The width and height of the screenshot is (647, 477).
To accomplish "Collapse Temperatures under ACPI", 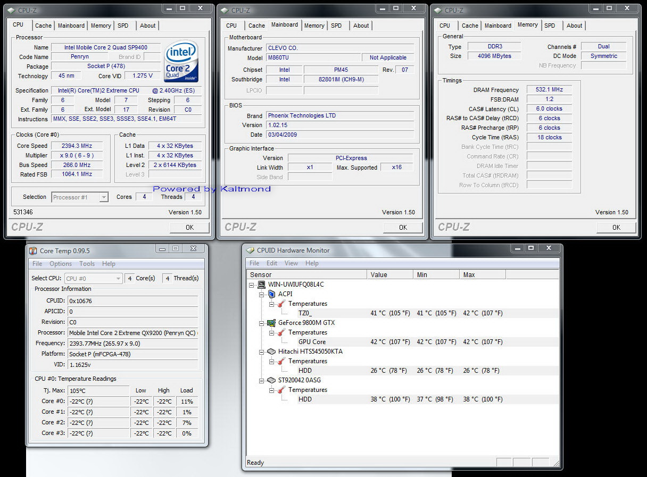I will pyautogui.click(x=271, y=304).
